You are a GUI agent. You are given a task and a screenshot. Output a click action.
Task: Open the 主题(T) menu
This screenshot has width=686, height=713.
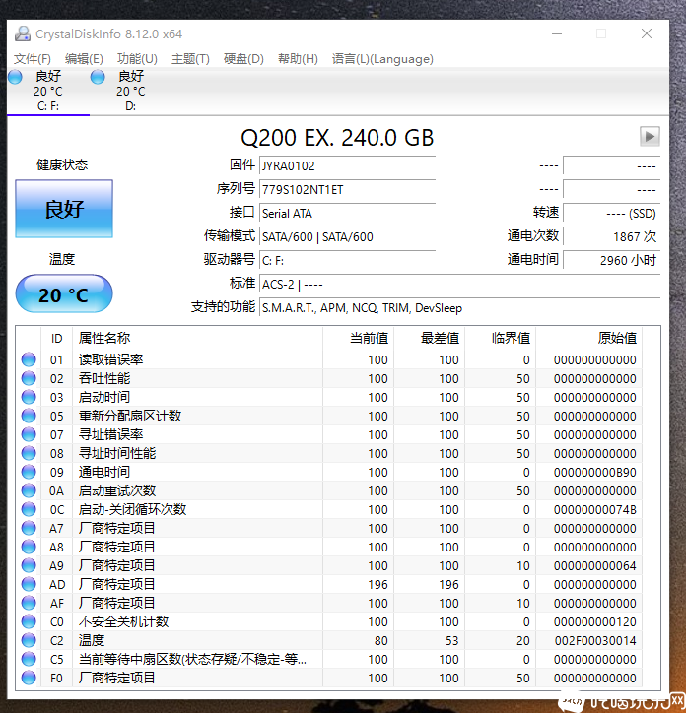[x=190, y=59]
